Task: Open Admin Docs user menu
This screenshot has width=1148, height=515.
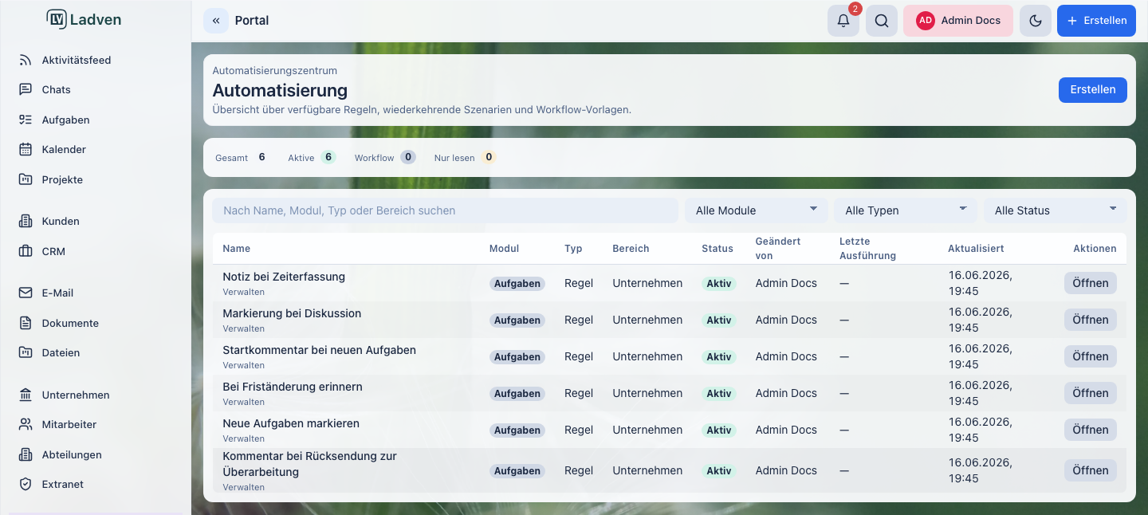Action: click(958, 21)
